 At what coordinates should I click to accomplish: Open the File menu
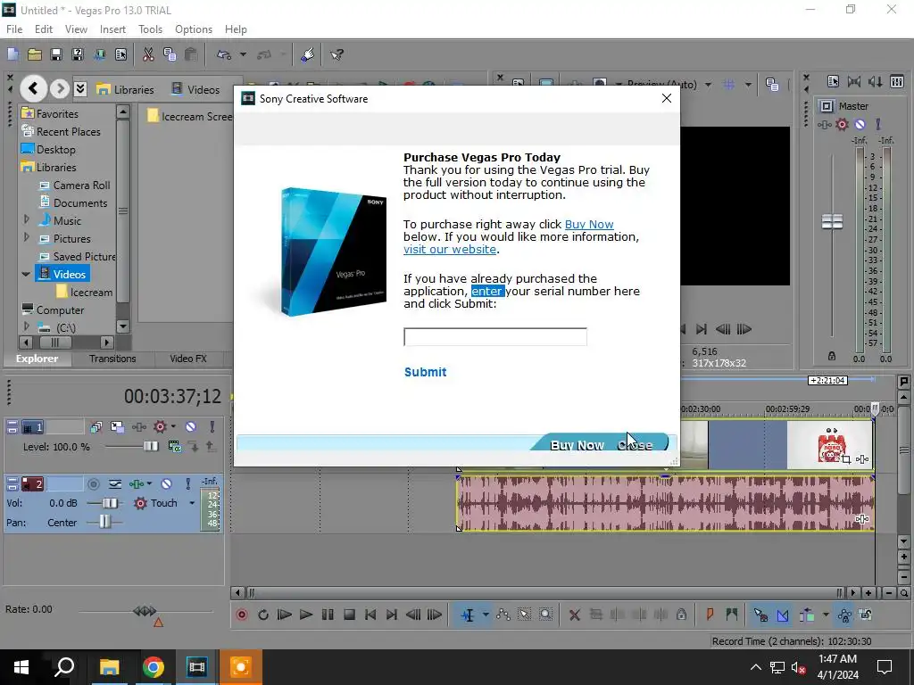14,29
